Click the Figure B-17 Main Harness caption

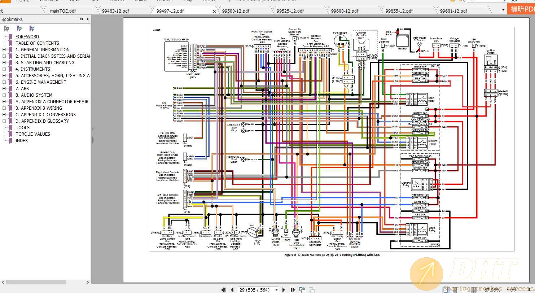click(332, 255)
